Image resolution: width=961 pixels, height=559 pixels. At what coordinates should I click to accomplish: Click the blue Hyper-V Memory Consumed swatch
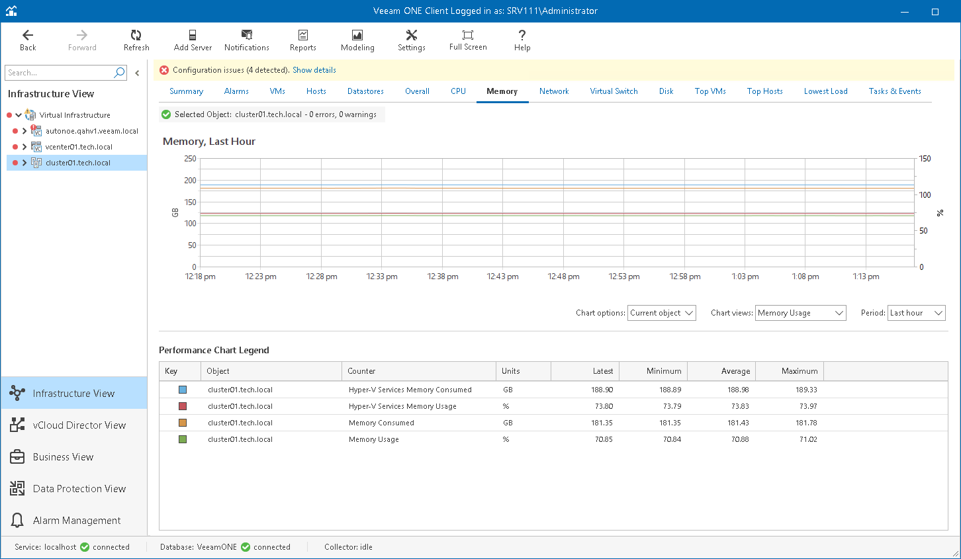coord(183,390)
